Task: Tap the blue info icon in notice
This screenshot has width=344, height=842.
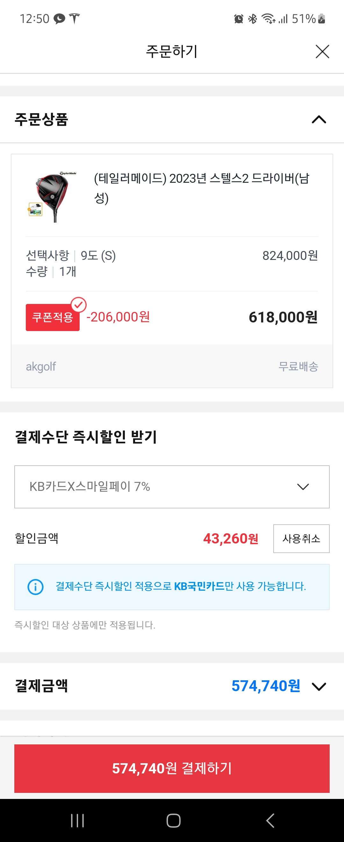Action: (35, 587)
